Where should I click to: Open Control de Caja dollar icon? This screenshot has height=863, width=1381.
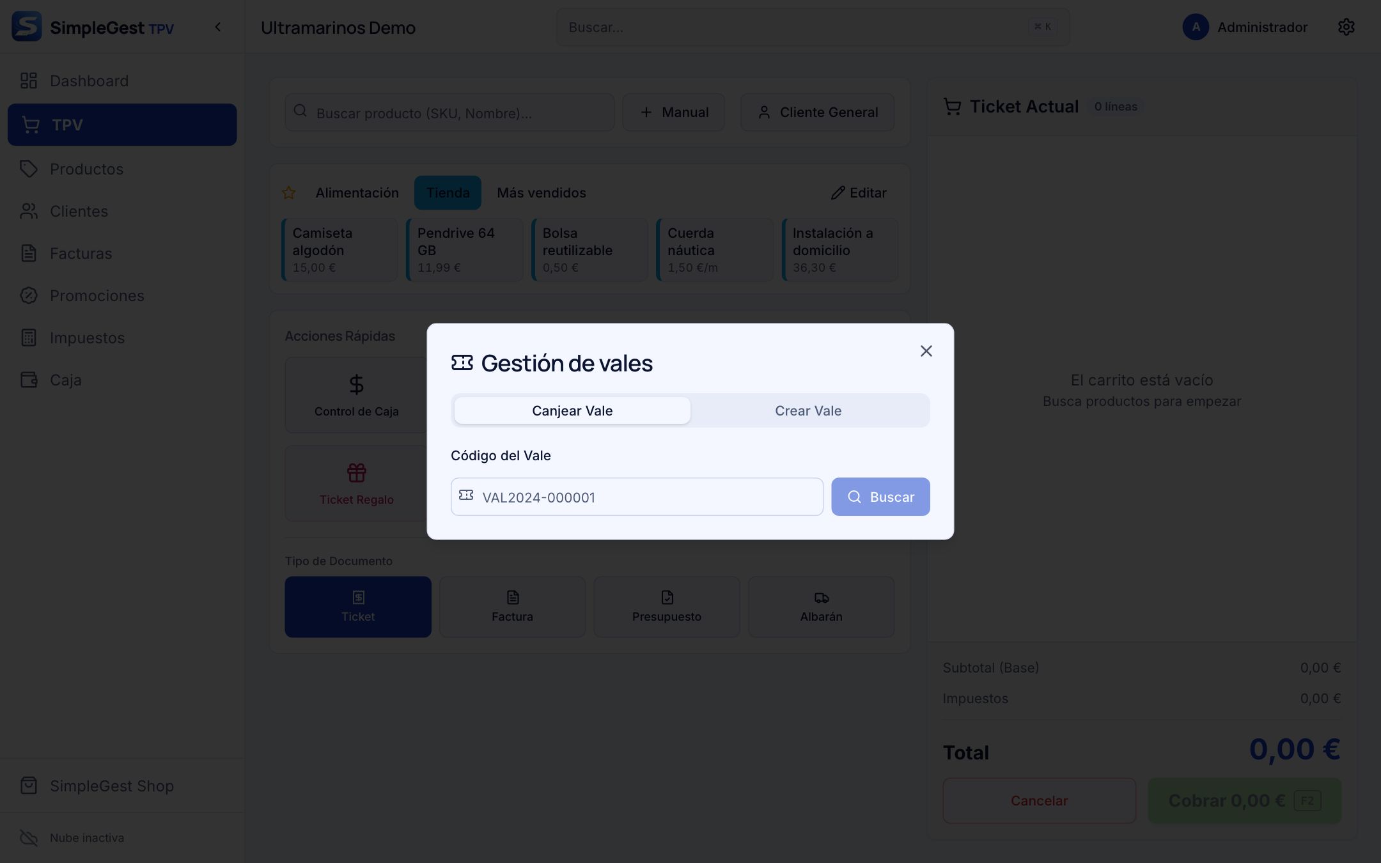pyautogui.click(x=357, y=384)
